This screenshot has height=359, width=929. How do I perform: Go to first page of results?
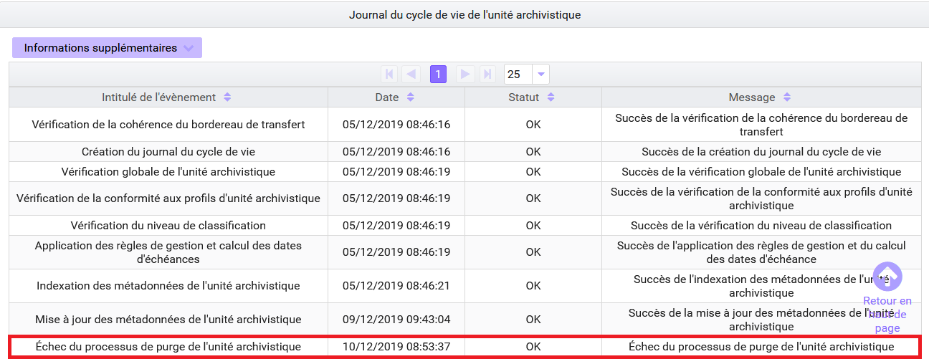pyautogui.click(x=389, y=74)
